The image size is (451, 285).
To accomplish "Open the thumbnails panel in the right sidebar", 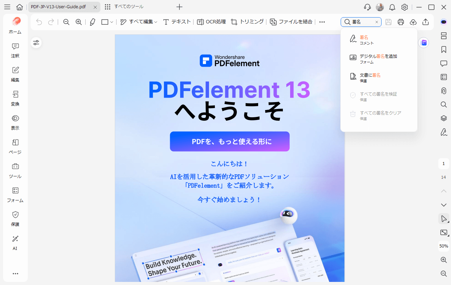I will [x=444, y=36].
